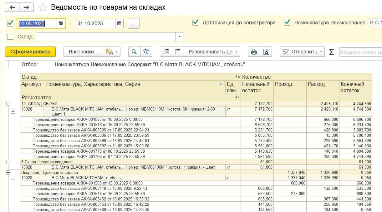Screen dimensions: 382x212
Task: Toggle the Детализация до регистратора checkbox
Action: (196, 22)
